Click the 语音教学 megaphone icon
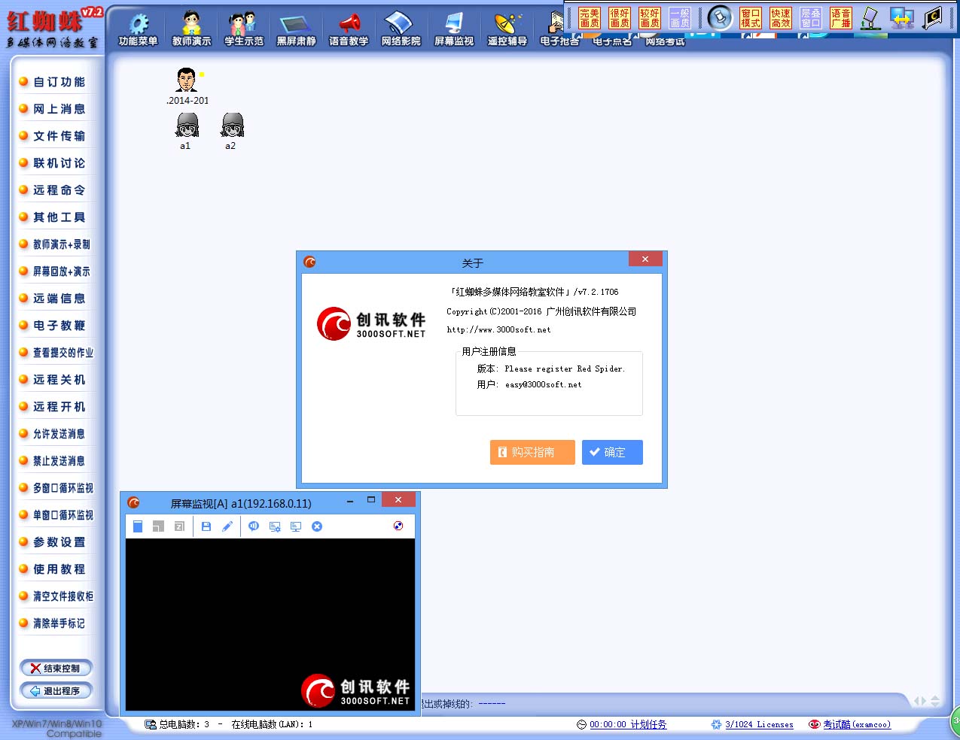The image size is (960, 740). pos(349,25)
